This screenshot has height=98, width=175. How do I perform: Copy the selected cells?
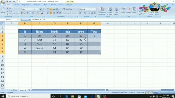coord(9,11)
